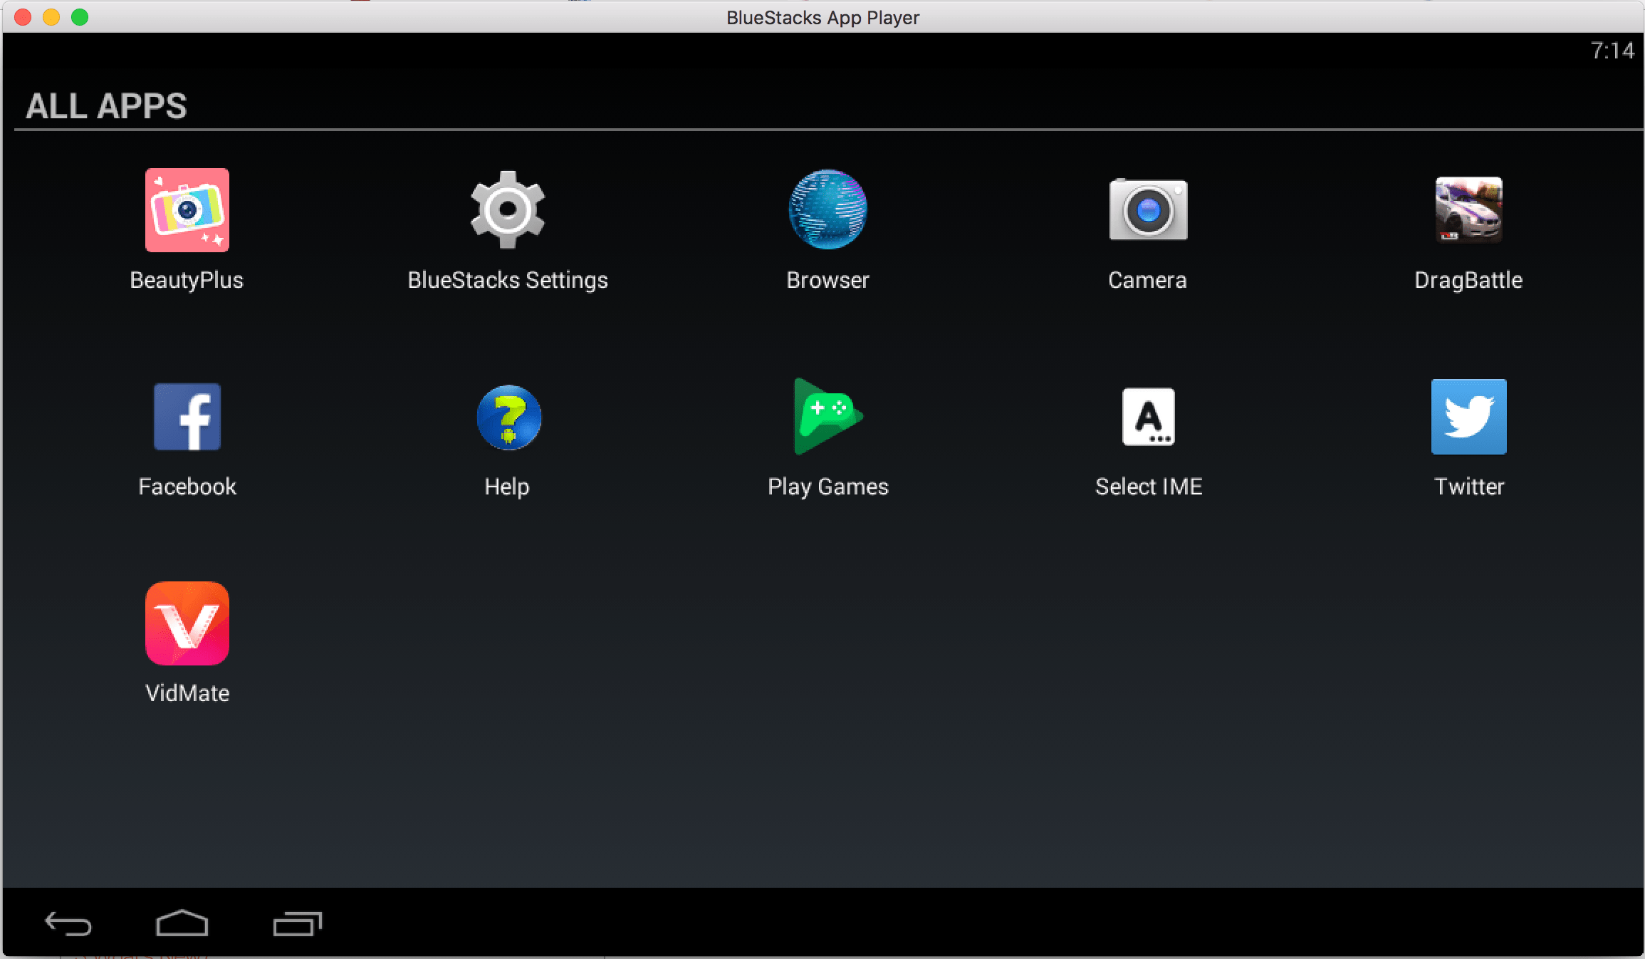Open the Facebook app icon
This screenshot has width=1645, height=959.
click(x=187, y=417)
